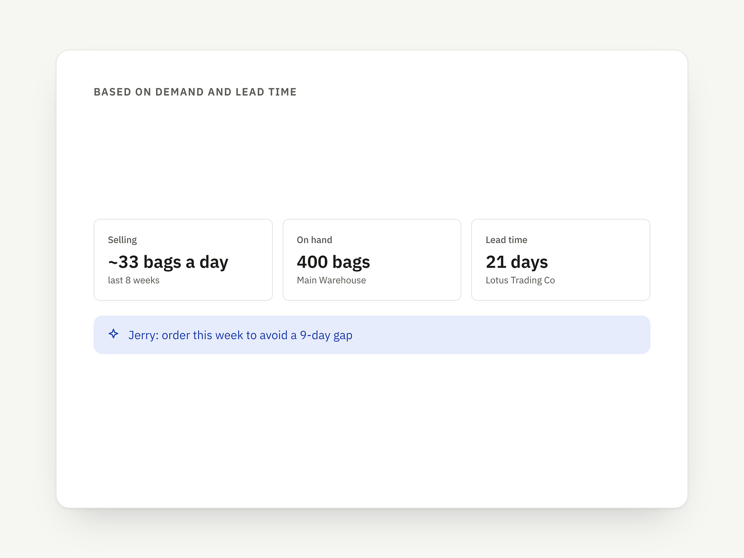This screenshot has width=744, height=558.
Task: Click the 'Lotus Trading Co' supplier text
Action: point(520,280)
